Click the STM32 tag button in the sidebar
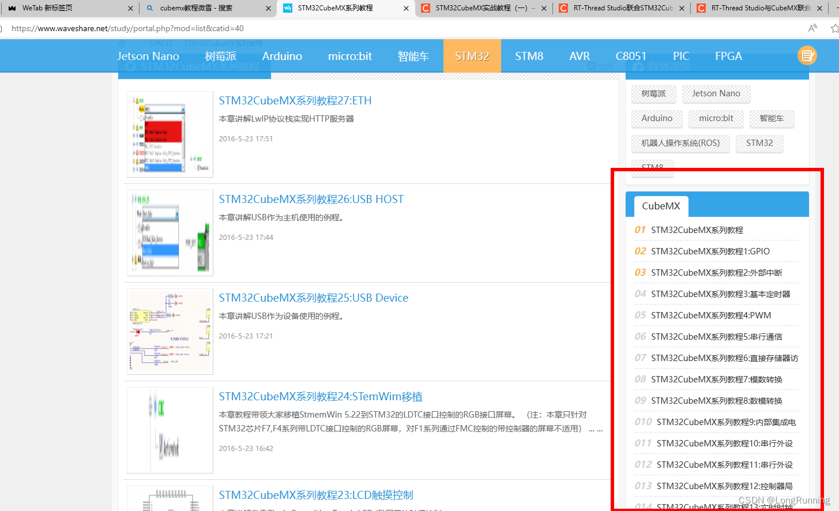839x511 pixels. [x=759, y=143]
